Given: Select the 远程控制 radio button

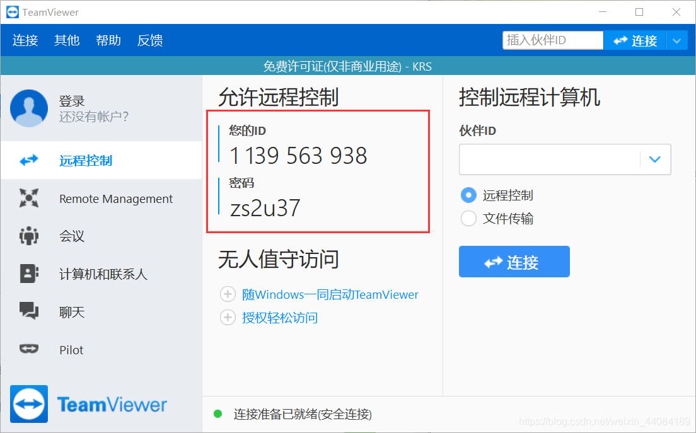Looking at the screenshot, I should (468, 195).
